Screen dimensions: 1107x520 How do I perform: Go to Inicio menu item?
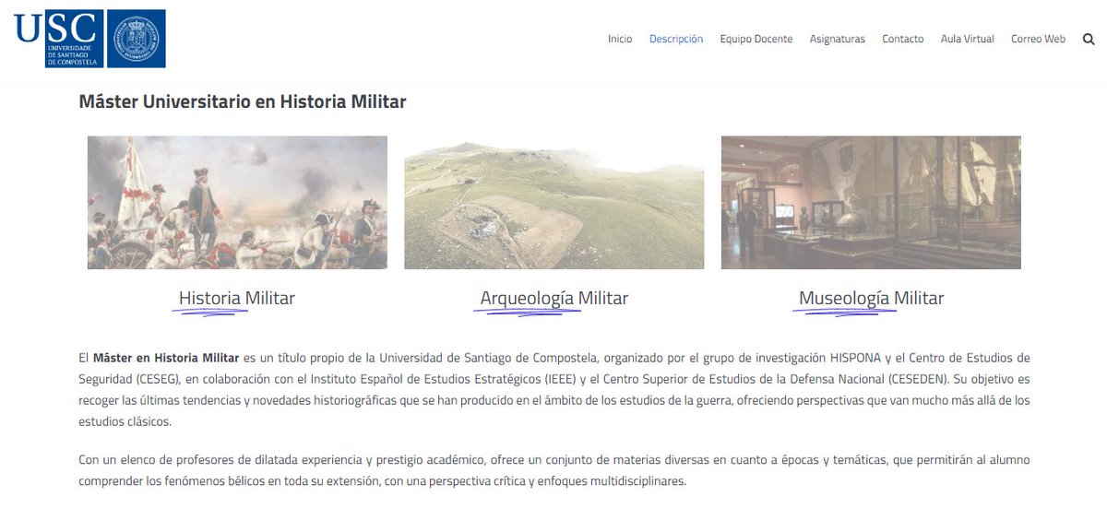[x=620, y=40]
